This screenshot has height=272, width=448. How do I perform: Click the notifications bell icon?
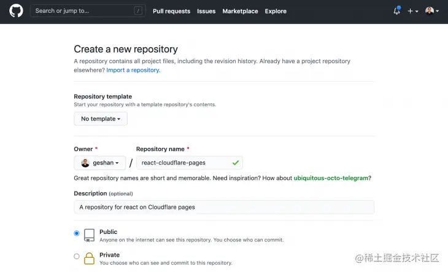coord(397,11)
